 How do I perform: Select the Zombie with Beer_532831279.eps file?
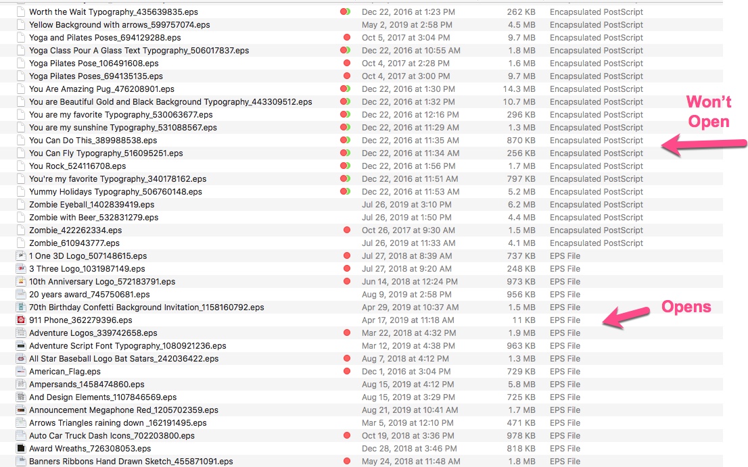point(95,217)
